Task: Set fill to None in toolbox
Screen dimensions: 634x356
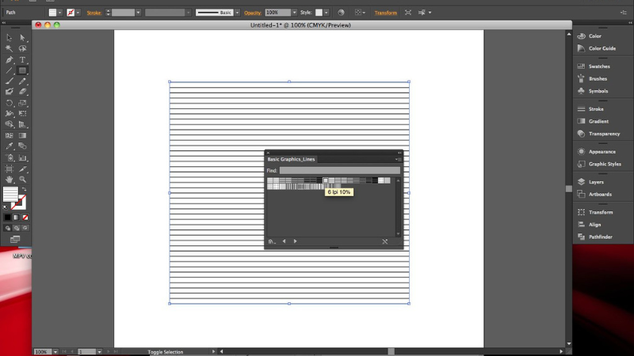Action: coord(26,217)
